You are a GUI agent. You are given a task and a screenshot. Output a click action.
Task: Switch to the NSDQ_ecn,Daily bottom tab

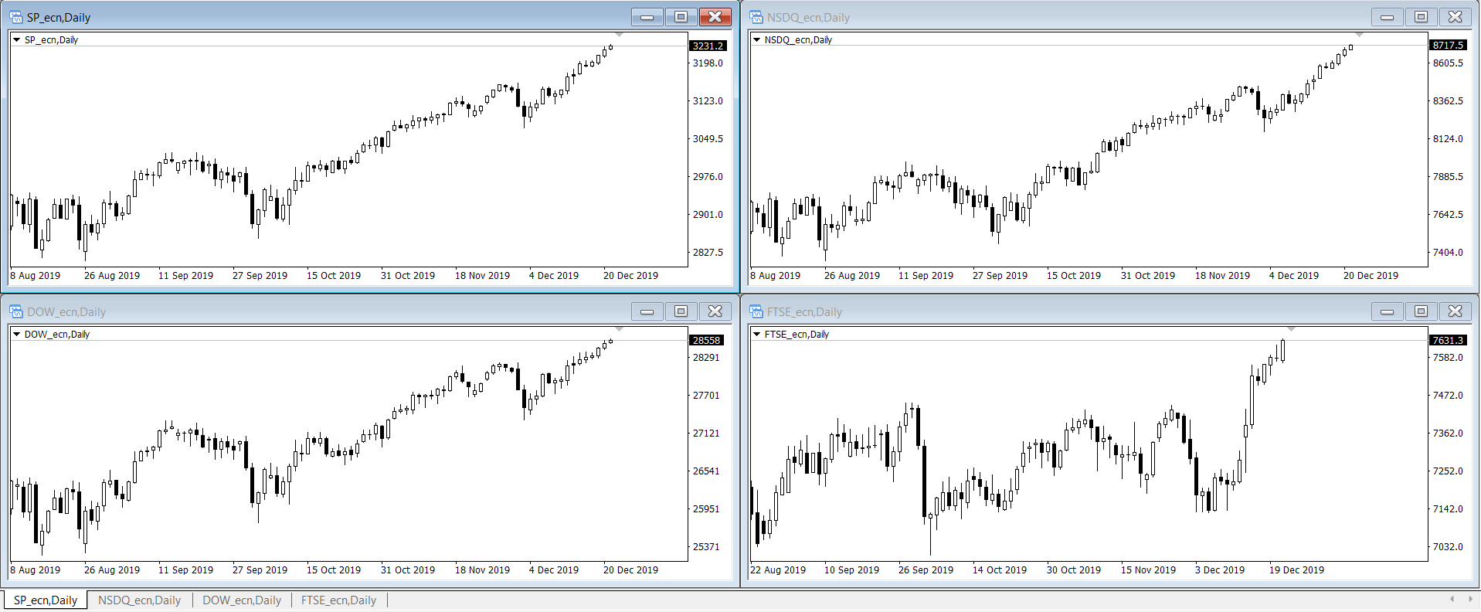pos(139,600)
